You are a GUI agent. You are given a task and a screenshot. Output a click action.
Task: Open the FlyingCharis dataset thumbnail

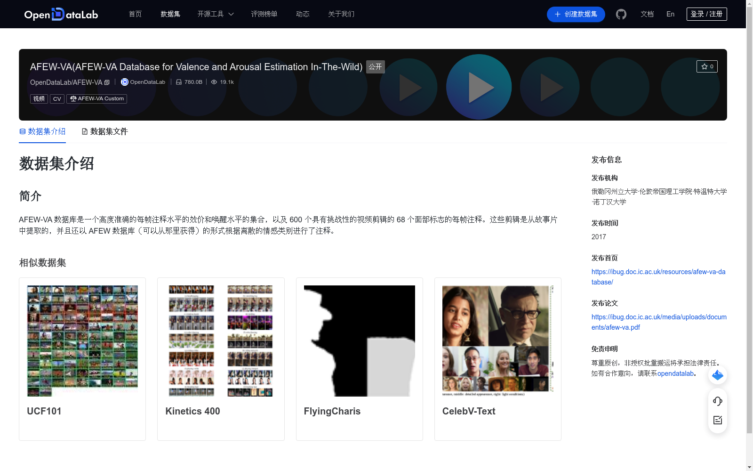click(x=360, y=341)
